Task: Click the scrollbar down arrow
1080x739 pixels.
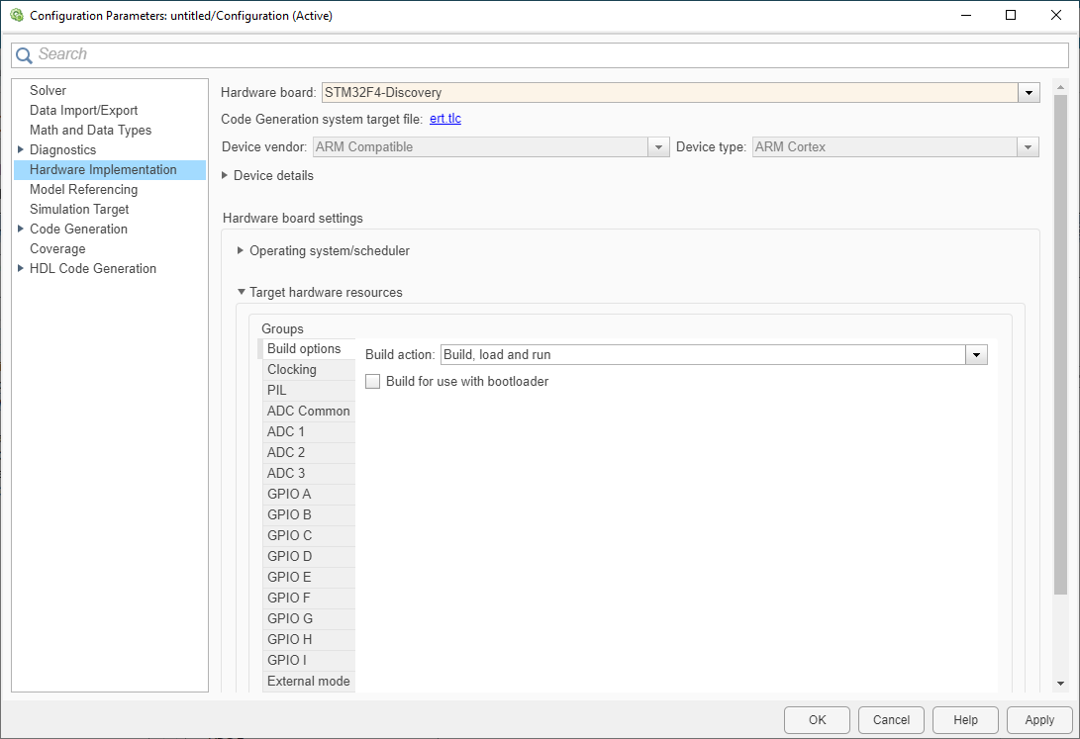Action: 1060,684
